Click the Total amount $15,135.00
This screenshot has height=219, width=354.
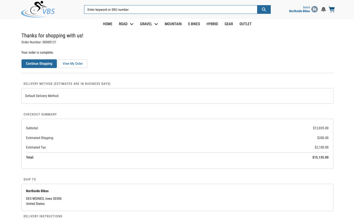coord(321,157)
